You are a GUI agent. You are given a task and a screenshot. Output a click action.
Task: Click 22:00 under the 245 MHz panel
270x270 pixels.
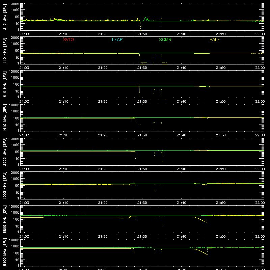point(260,34)
